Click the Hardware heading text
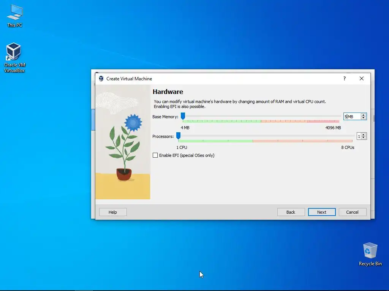The image size is (389, 291). click(168, 92)
